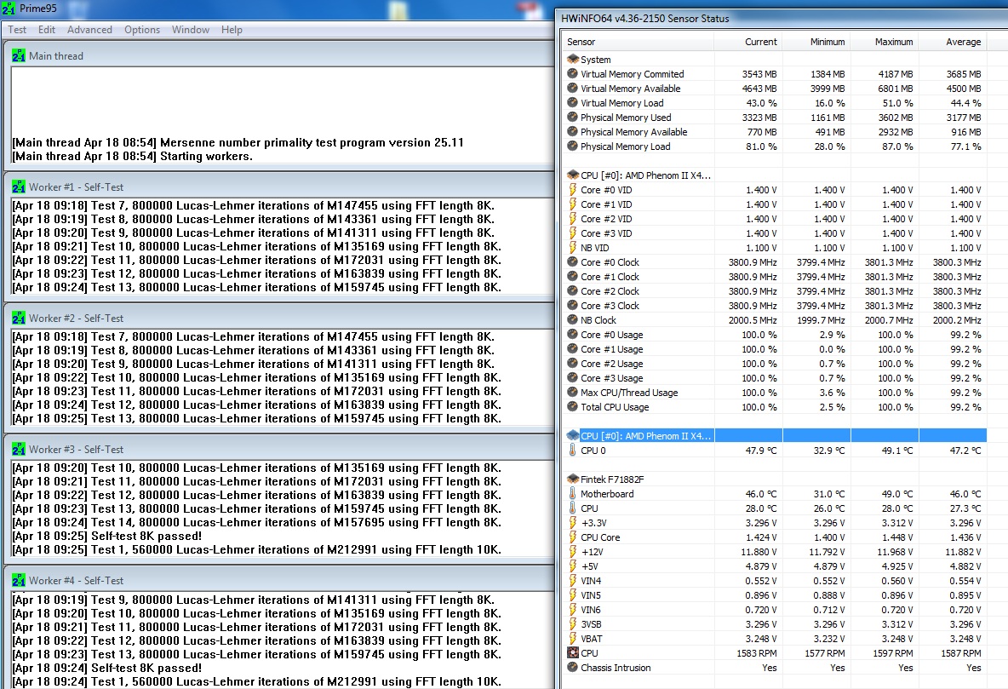Click the Worker #3 - Self-Test title bar
Screen dimensions: 1008x689
click(x=279, y=450)
